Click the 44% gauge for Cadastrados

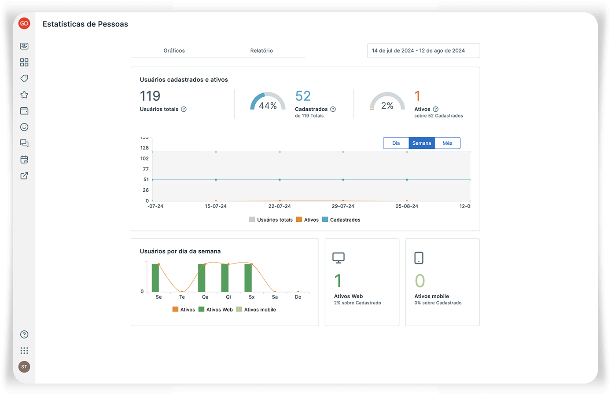[268, 102]
